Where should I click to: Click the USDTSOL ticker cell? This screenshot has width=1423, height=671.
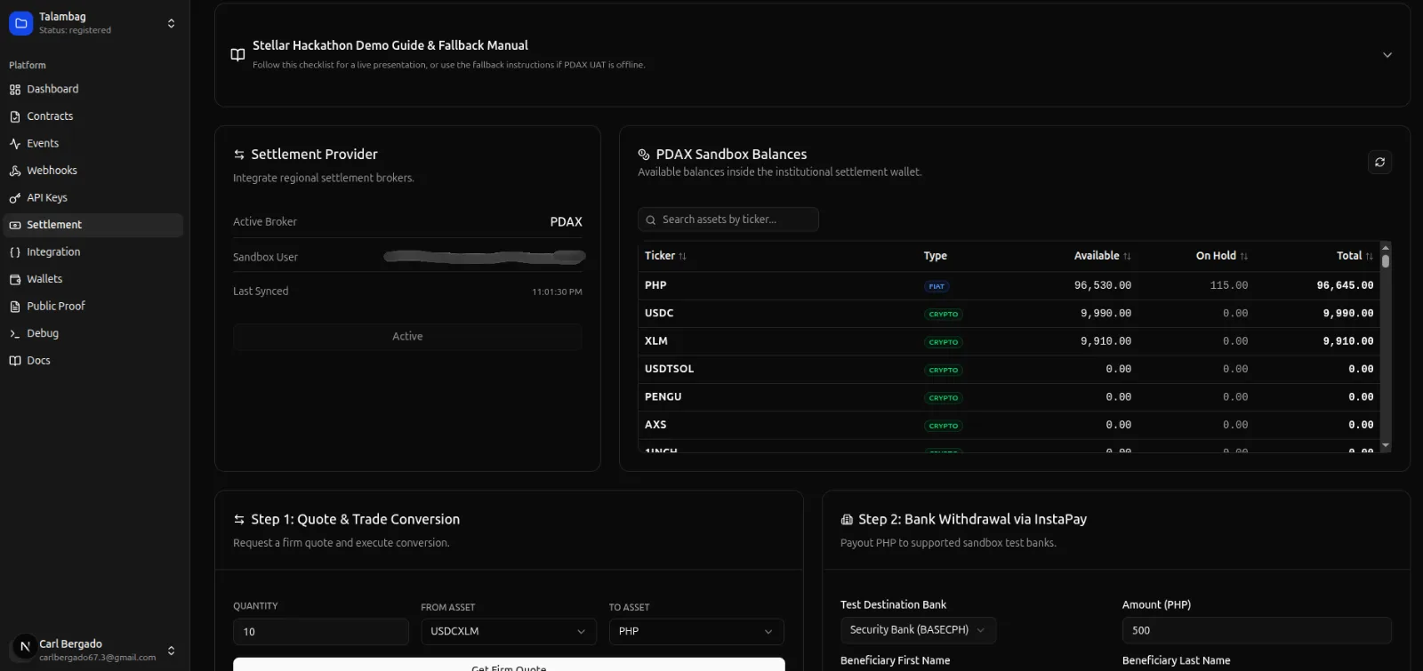669,369
